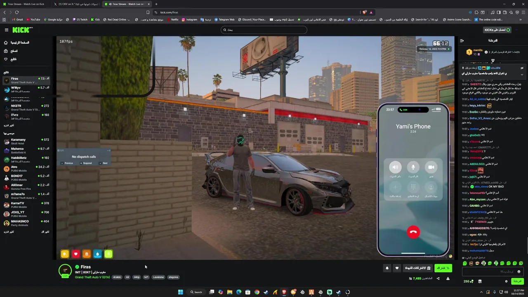Collapse recommended list with show less
This screenshot has width=528, height=297.
(45, 232)
